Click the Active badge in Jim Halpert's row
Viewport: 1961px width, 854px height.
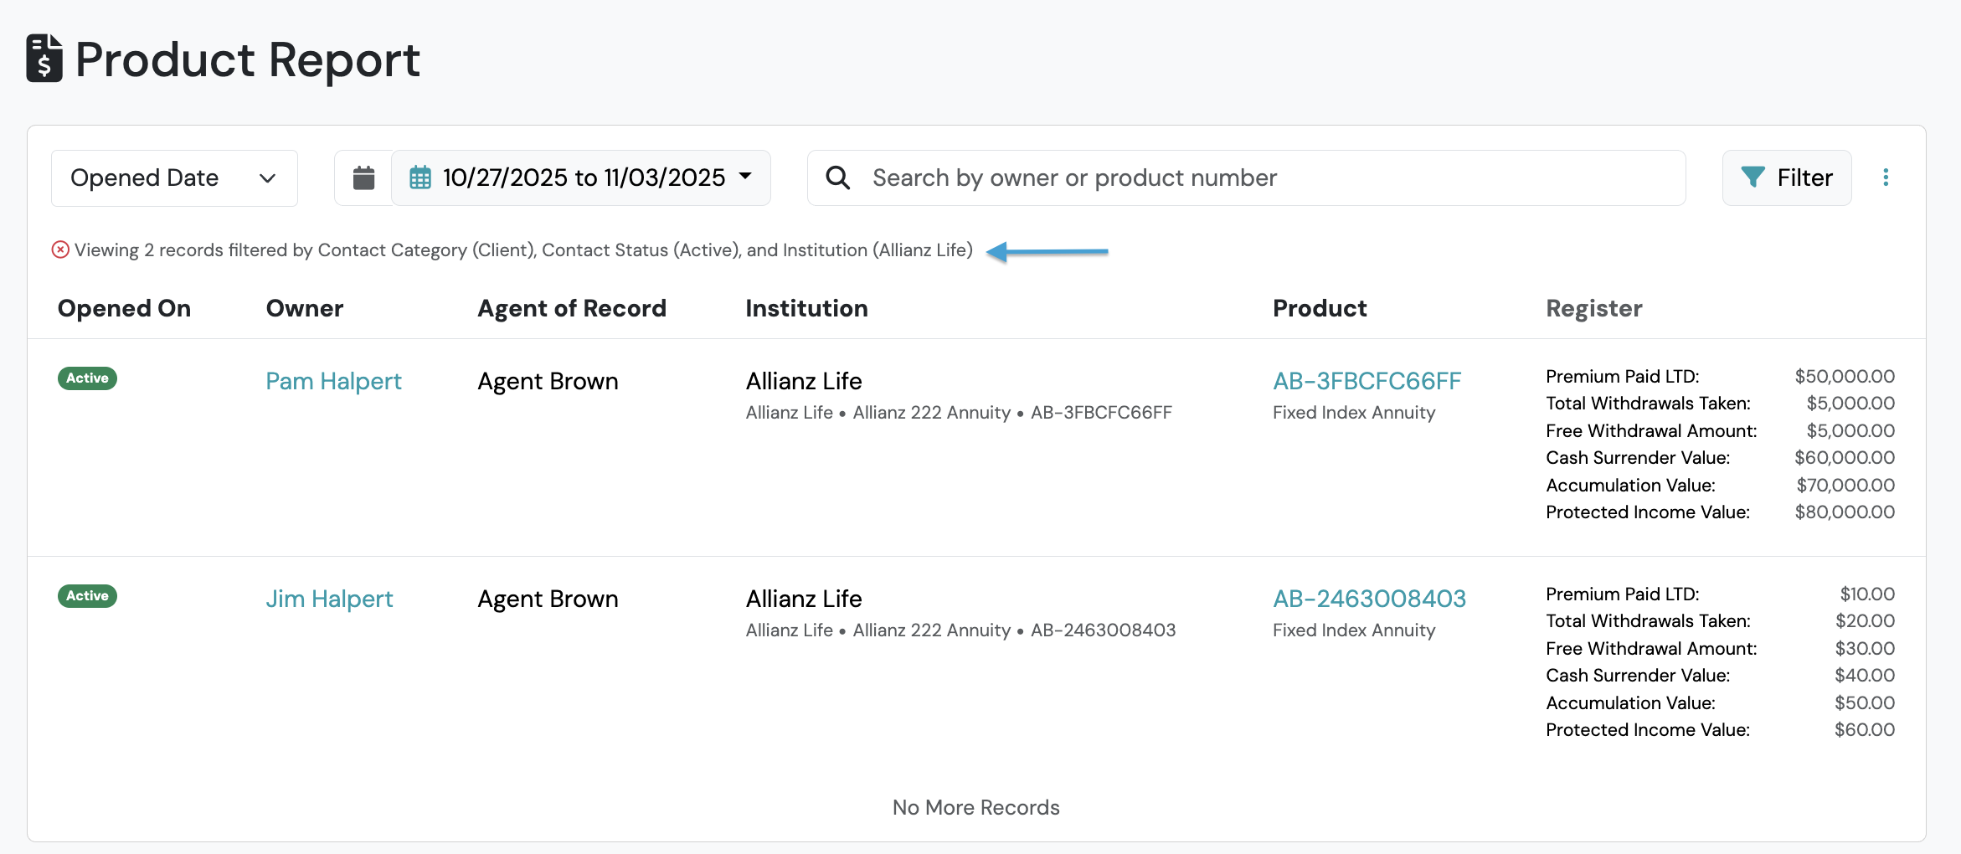point(87,595)
